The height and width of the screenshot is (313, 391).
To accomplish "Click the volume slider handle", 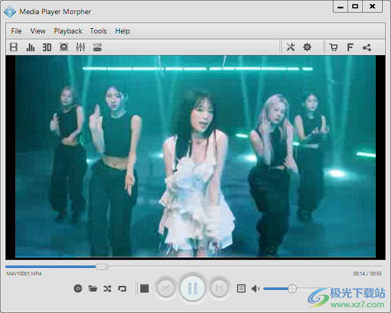I will 292,289.
